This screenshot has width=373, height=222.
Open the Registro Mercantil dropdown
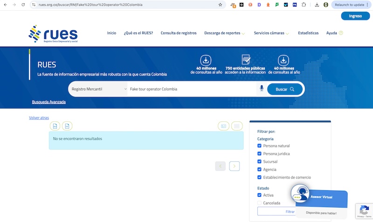[x=98, y=89]
